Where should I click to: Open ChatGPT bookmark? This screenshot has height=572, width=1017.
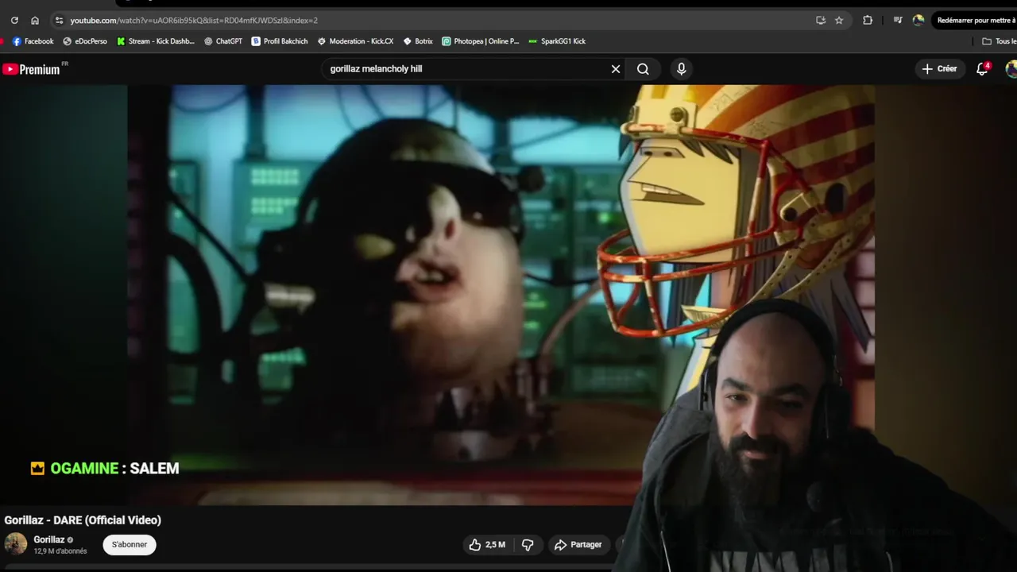coord(223,41)
